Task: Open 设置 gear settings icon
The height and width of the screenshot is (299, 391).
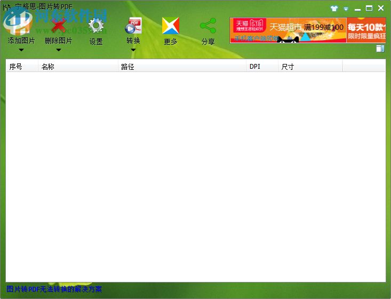Action: coord(96,26)
